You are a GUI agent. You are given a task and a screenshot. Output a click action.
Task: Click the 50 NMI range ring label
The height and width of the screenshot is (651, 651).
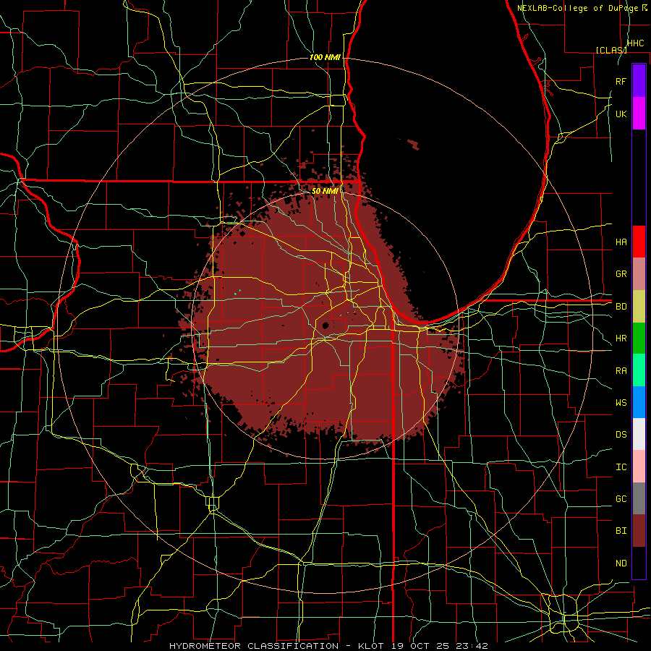point(325,191)
